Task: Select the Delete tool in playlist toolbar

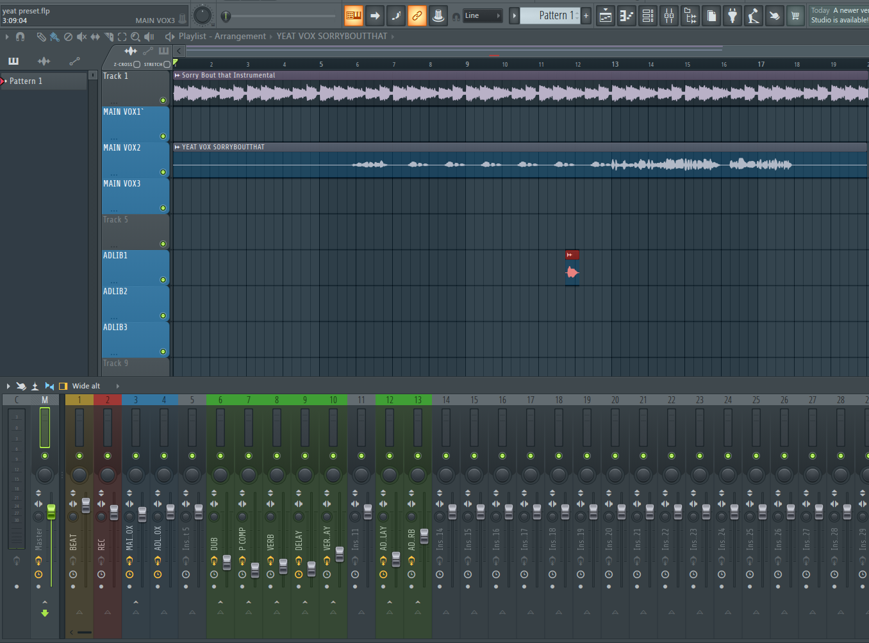Action: click(68, 37)
